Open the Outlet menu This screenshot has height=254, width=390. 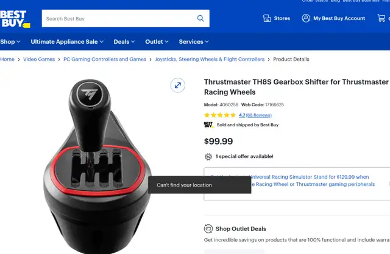pos(157,42)
